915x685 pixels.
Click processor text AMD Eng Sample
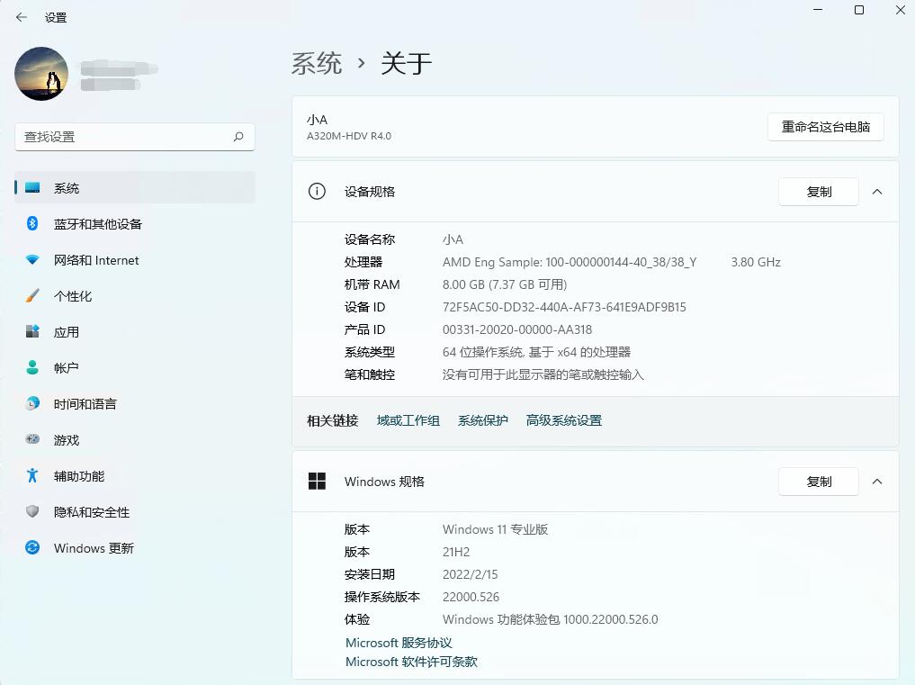(x=570, y=262)
